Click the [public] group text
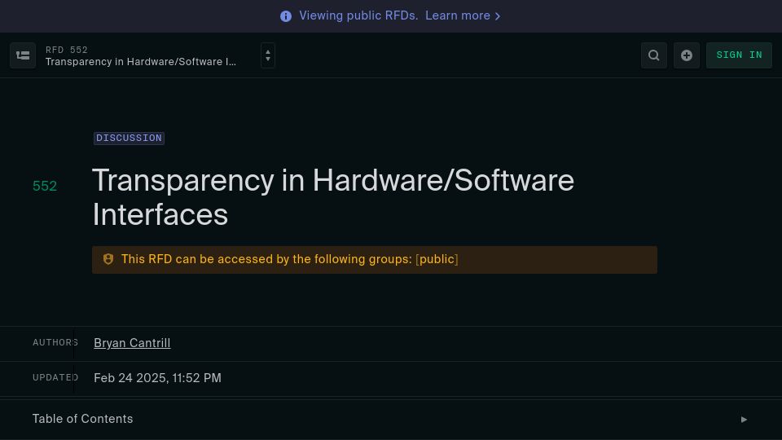This screenshot has height=440, width=782. click(437, 259)
